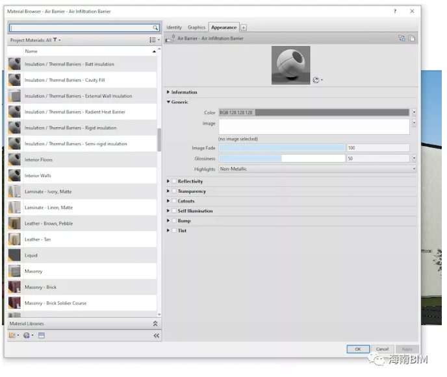Select Leather - Brown, Pebble swatch icon
Viewport: 447px width, 377px height.
pos(14,223)
